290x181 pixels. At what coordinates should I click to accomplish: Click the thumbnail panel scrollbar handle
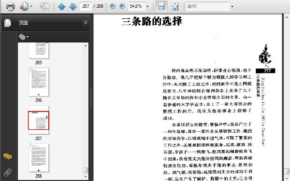tap(85, 170)
